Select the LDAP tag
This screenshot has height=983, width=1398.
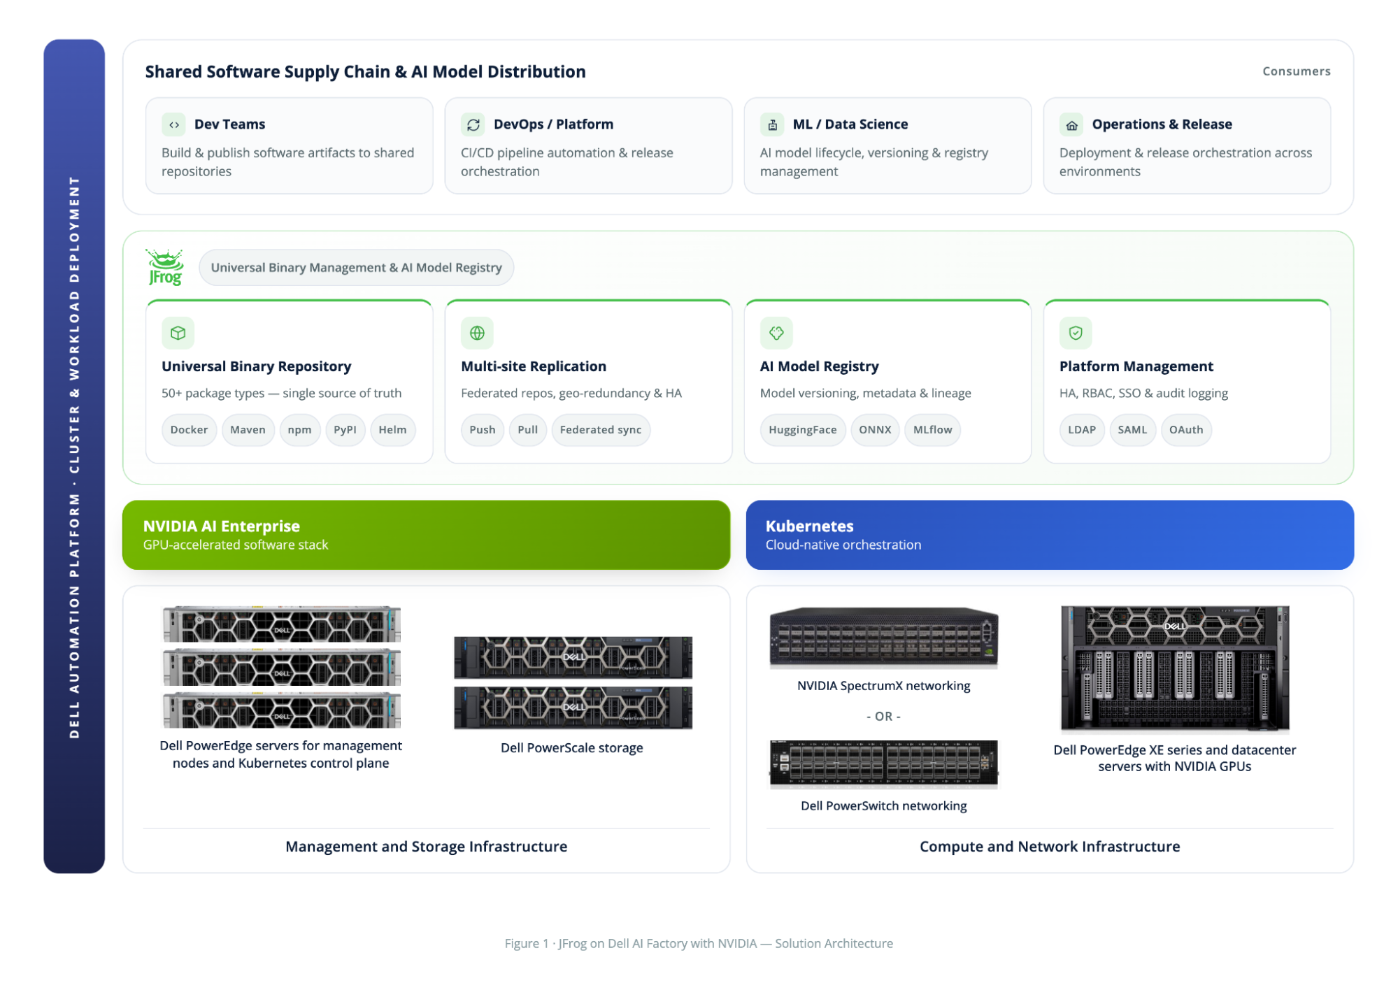tap(1082, 430)
